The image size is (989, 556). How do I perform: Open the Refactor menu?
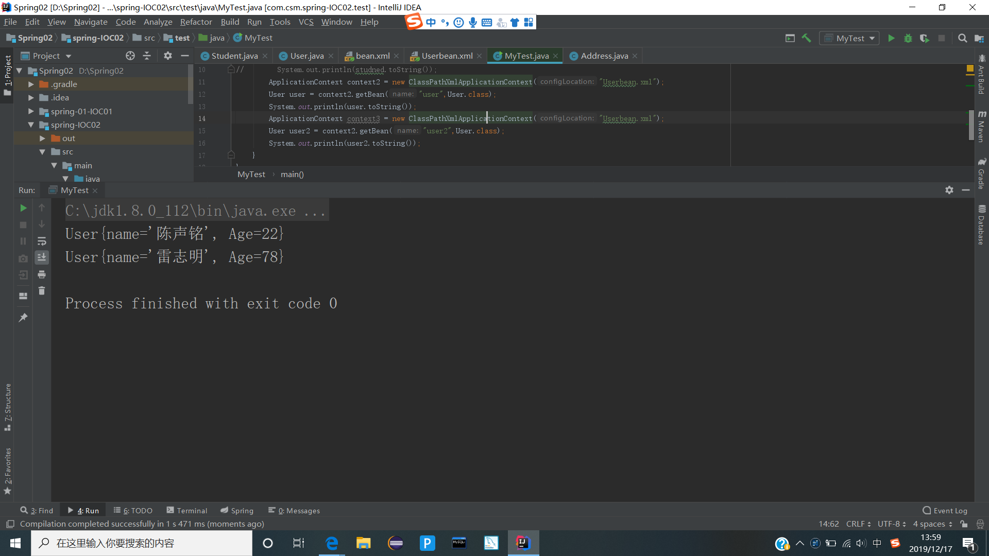coord(196,22)
